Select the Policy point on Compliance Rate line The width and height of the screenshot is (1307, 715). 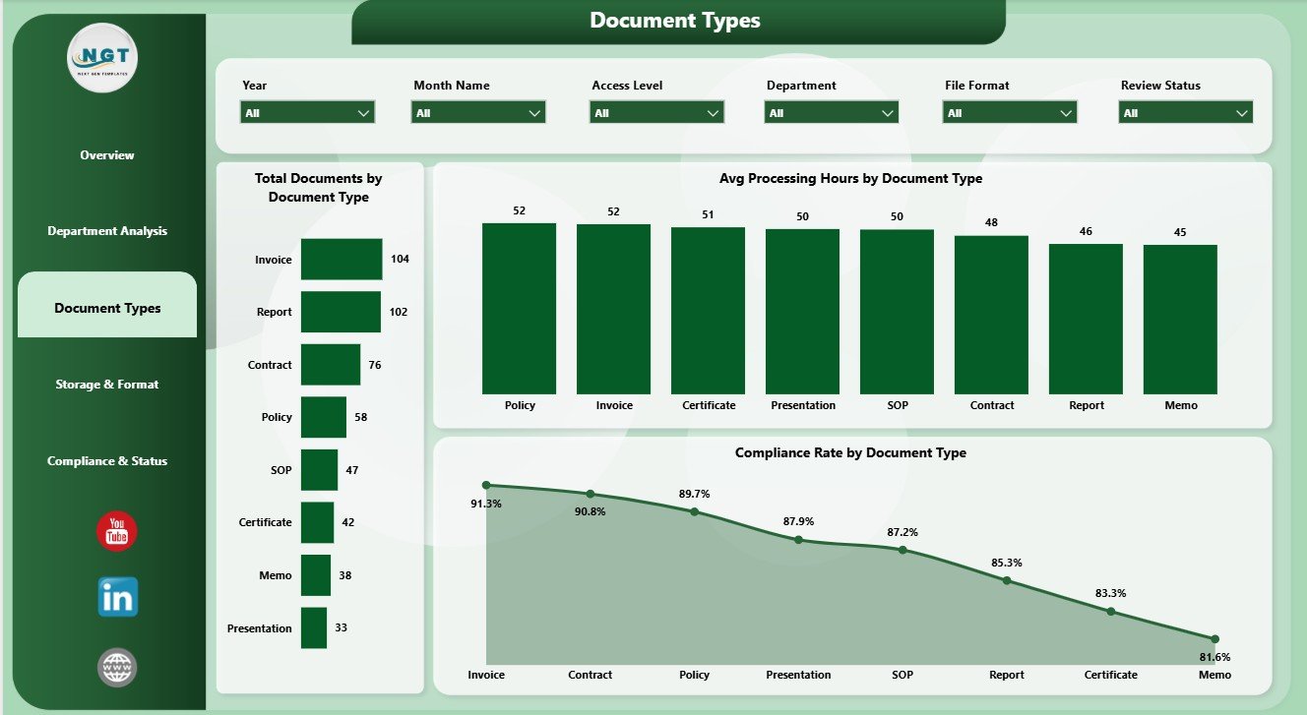(695, 512)
